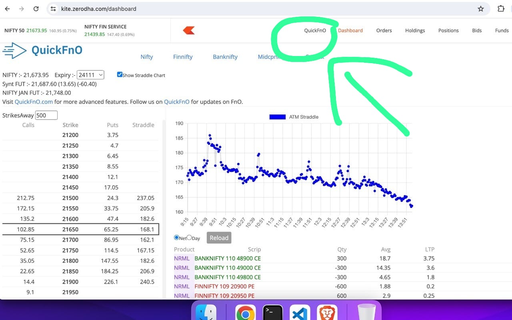
Task: Click the NIFTY FIN SERVICE ticker
Action: click(110, 30)
